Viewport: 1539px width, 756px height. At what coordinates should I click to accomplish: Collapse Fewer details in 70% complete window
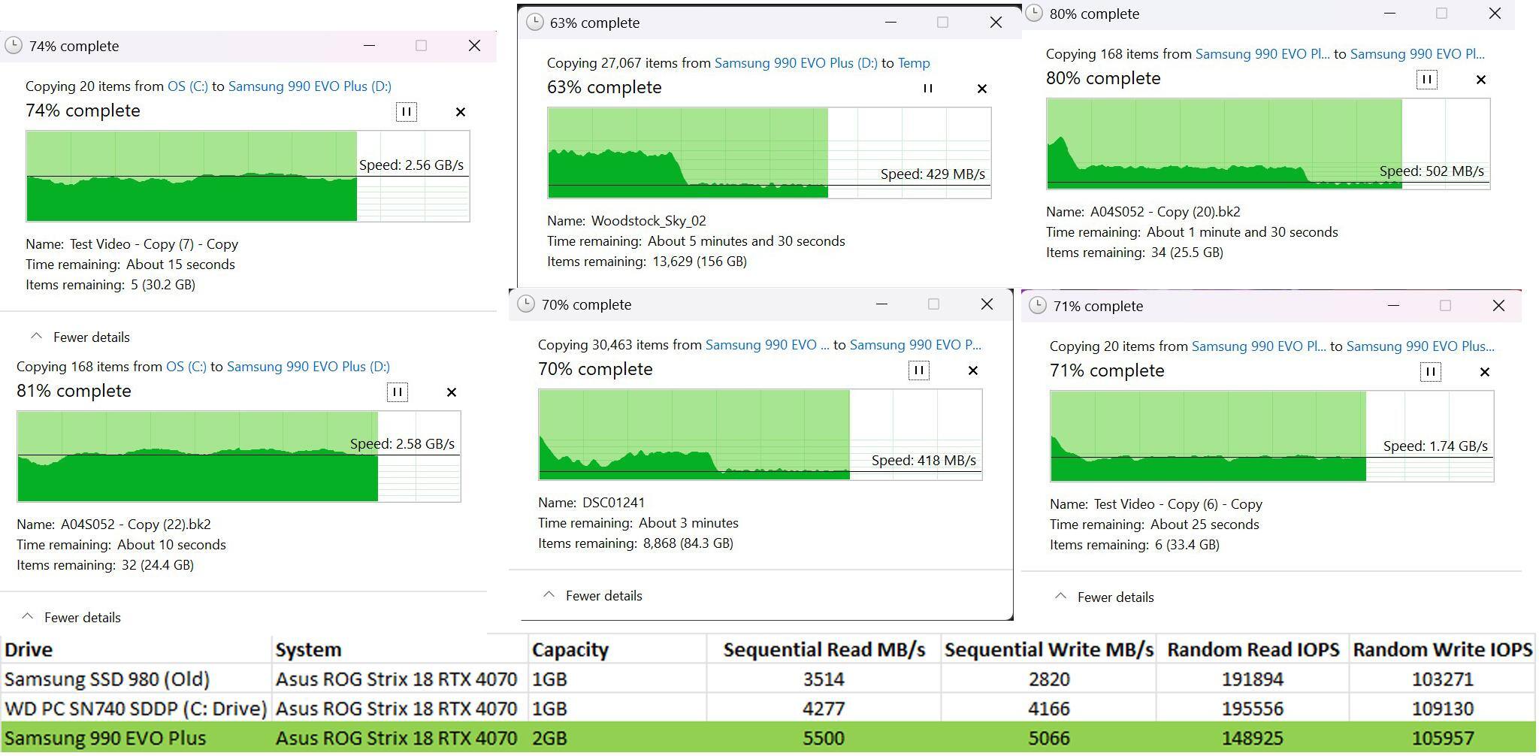(x=592, y=596)
